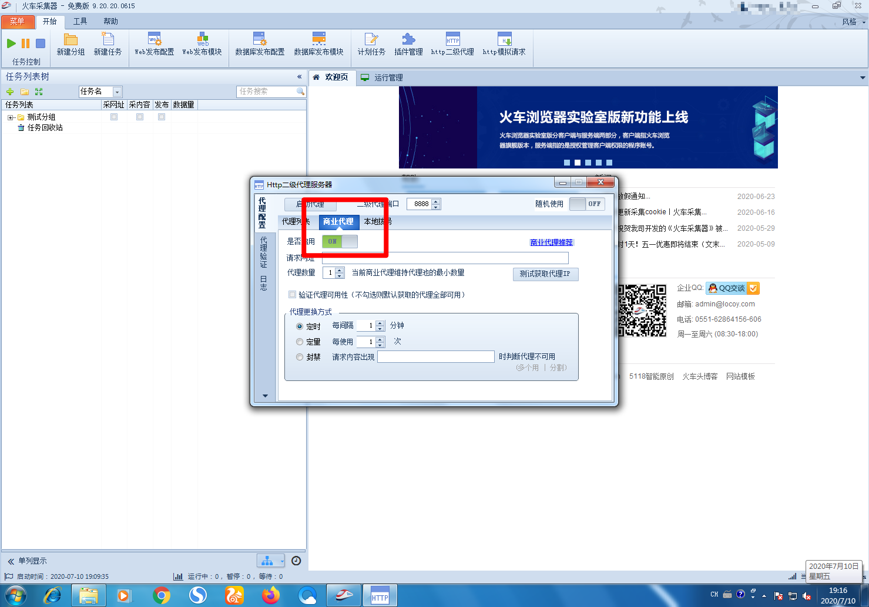Open the 任务名 dropdown
Image resolution: width=869 pixels, height=607 pixels.
click(118, 92)
